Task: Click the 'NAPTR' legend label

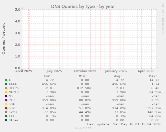Action: (14, 92)
